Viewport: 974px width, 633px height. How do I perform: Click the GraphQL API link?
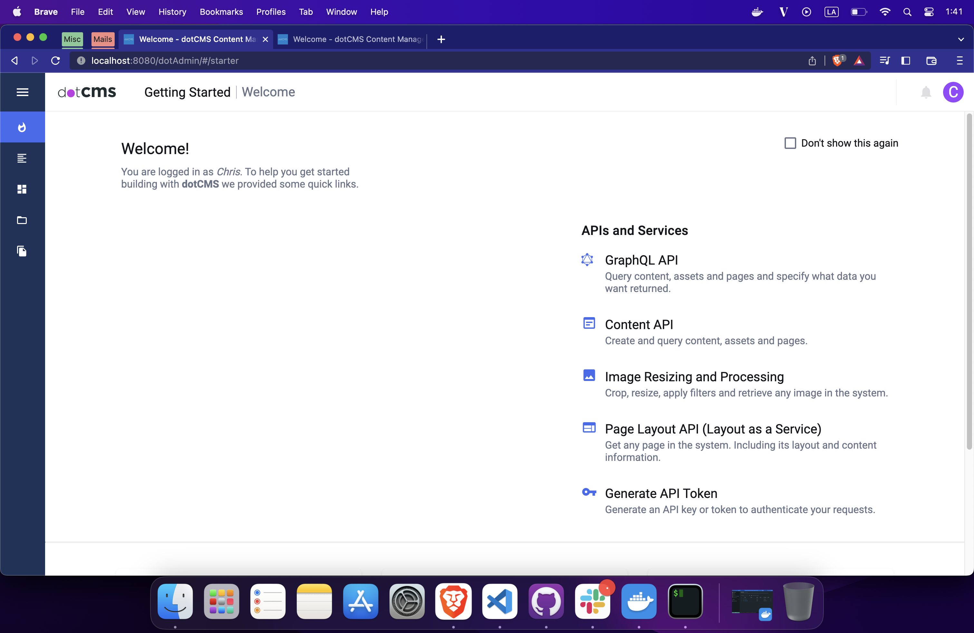coord(641,259)
